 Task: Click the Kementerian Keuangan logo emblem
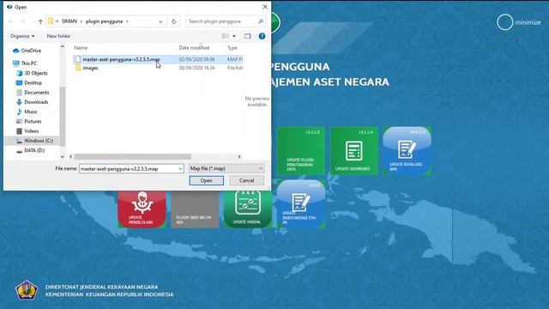click(27, 290)
